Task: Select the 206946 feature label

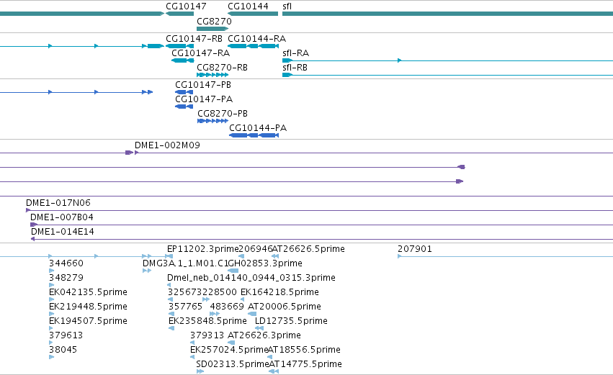Action: pyautogui.click(x=255, y=249)
